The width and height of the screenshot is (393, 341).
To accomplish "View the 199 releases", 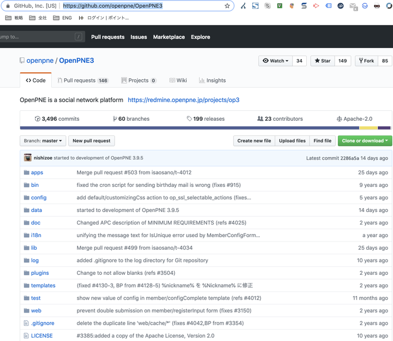I will tap(206, 119).
